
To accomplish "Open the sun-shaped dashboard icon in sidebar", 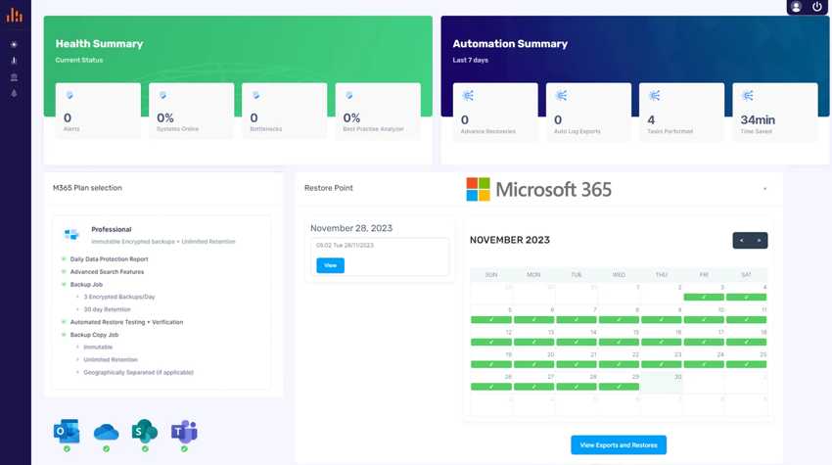I will click(x=14, y=45).
